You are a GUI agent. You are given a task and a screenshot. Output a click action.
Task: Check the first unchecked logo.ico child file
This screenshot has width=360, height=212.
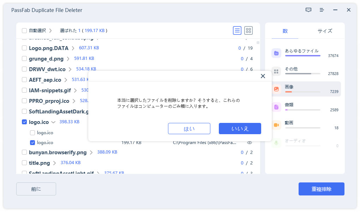(x=32, y=133)
